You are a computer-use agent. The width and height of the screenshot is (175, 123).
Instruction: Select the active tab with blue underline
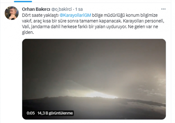click(23, 1)
